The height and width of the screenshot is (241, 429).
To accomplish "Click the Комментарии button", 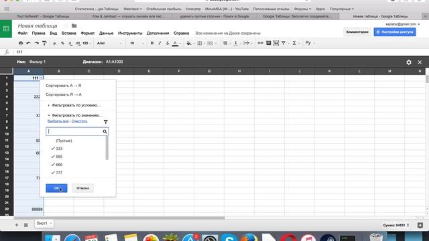I will (x=357, y=32).
